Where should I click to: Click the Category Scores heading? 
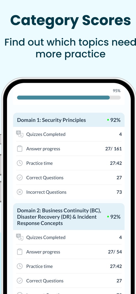click(70, 20)
